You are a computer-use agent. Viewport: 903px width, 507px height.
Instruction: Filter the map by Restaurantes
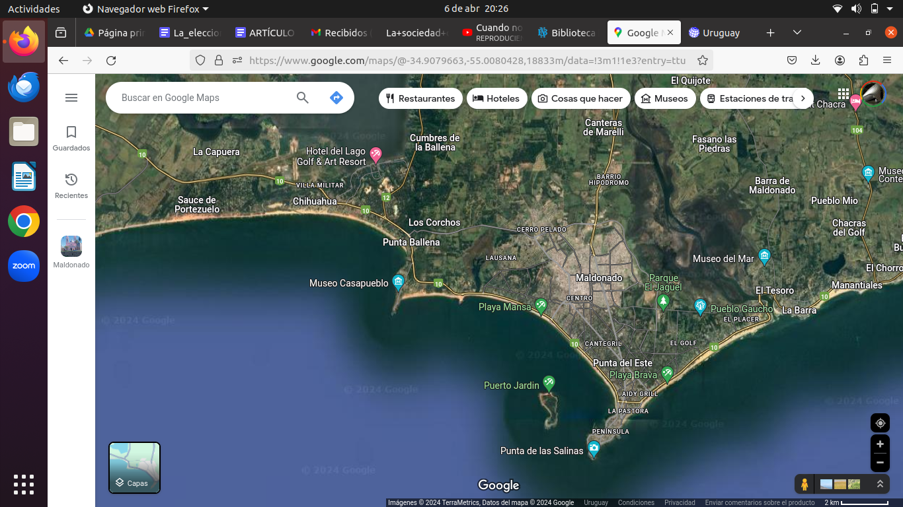click(x=420, y=98)
